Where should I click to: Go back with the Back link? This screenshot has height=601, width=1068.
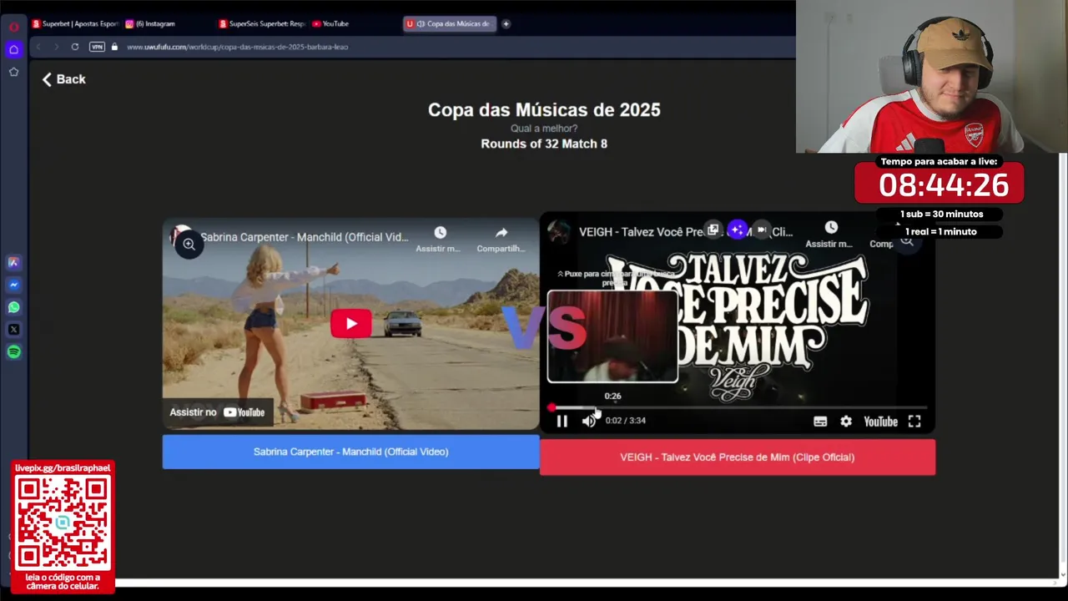click(64, 79)
